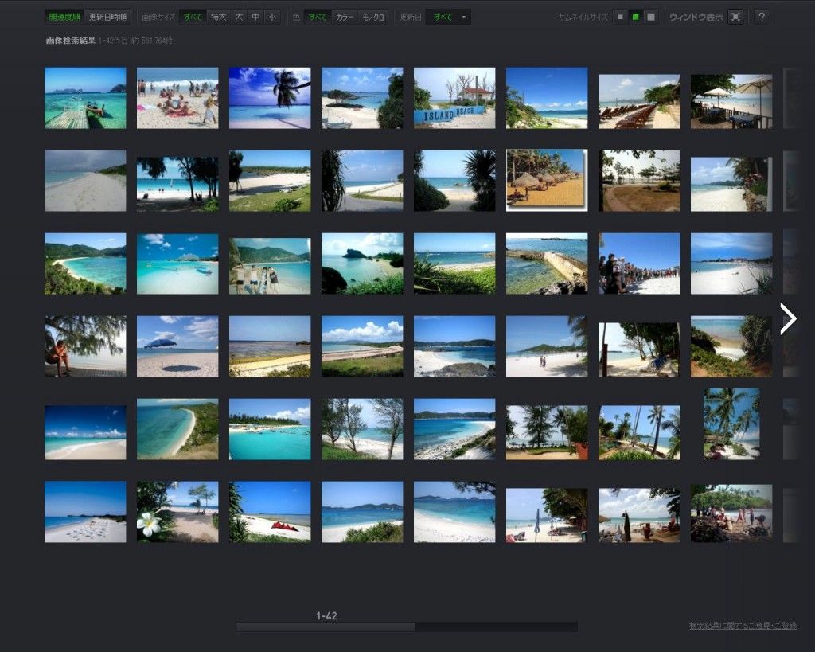Screen dimensions: 815x652
Task: Open the stone breakwater thumbnail
Action: click(547, 264)
